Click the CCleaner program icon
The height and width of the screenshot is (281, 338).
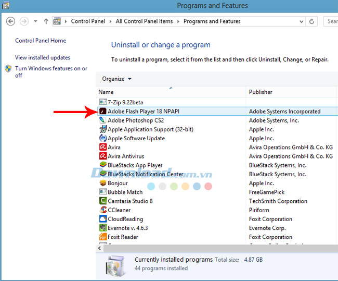(103, 210)
